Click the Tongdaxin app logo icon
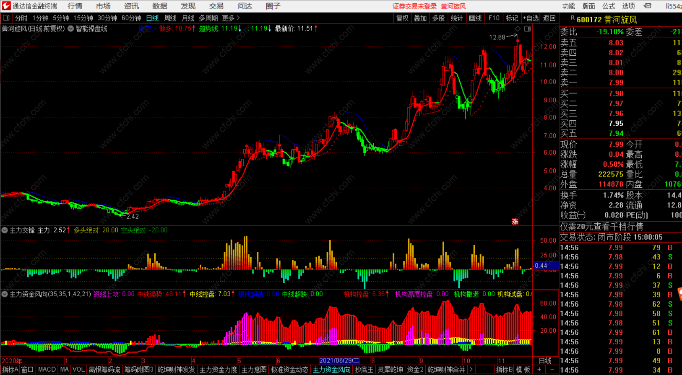 coord(6,6)
